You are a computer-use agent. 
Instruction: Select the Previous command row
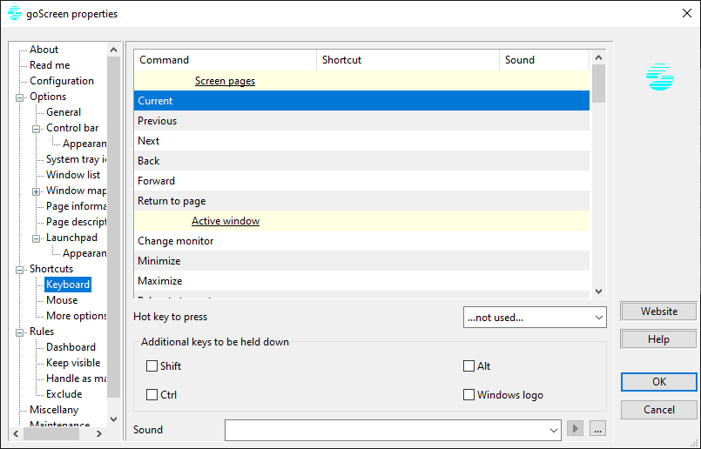[361, 121]
